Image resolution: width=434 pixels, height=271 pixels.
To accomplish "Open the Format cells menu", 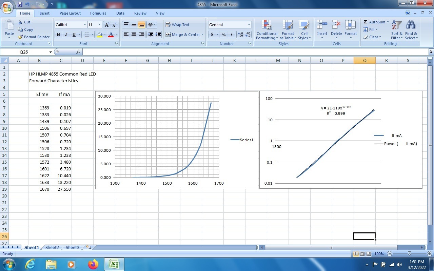I will (x=351, y=29).
